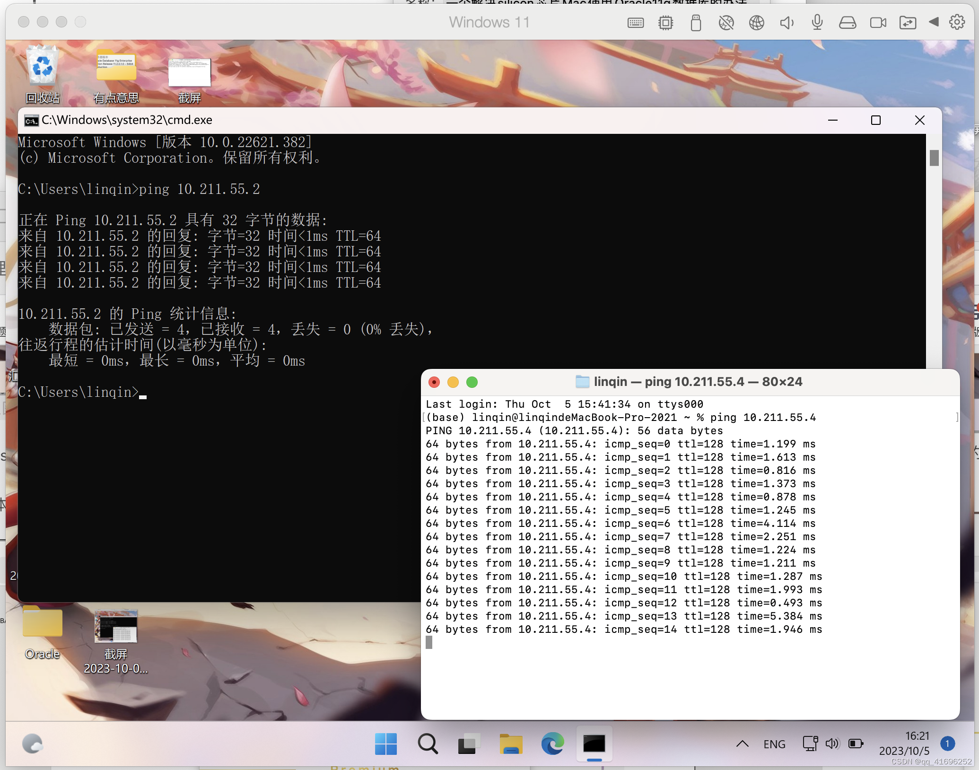Switch the ENG input language indicator
This screenshot has width=979, height=770.
point(774,744)
